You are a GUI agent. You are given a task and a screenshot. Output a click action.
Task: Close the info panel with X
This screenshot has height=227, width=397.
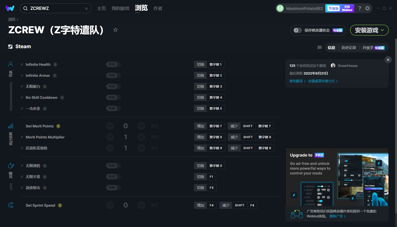pos(388,60)
